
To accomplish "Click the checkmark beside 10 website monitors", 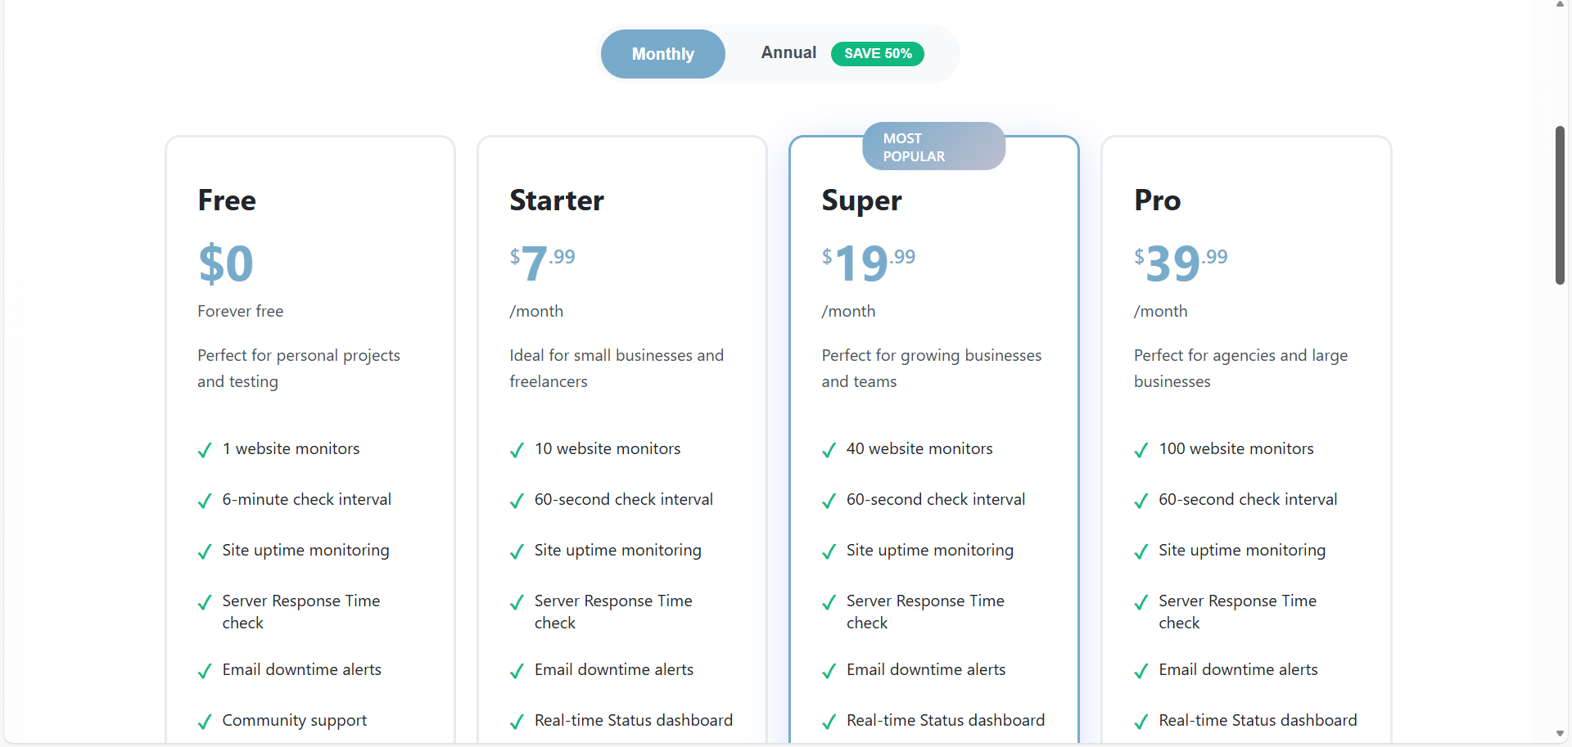I will click(x=517, y=450).
